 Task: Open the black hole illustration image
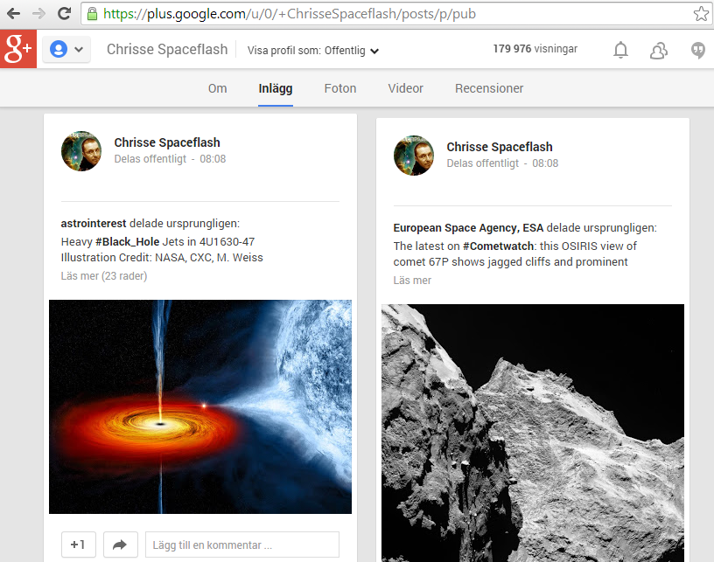coord(200,406)
